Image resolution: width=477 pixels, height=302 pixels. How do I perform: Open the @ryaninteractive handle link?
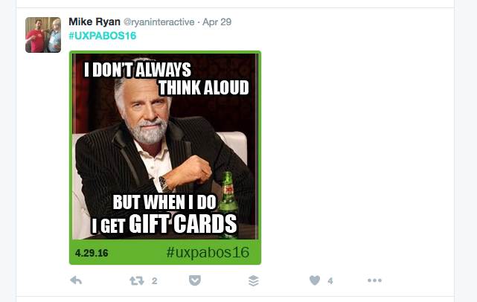[x=159, y=22]
